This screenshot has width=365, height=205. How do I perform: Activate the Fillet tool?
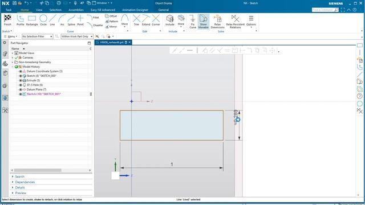tap(92, 18)
